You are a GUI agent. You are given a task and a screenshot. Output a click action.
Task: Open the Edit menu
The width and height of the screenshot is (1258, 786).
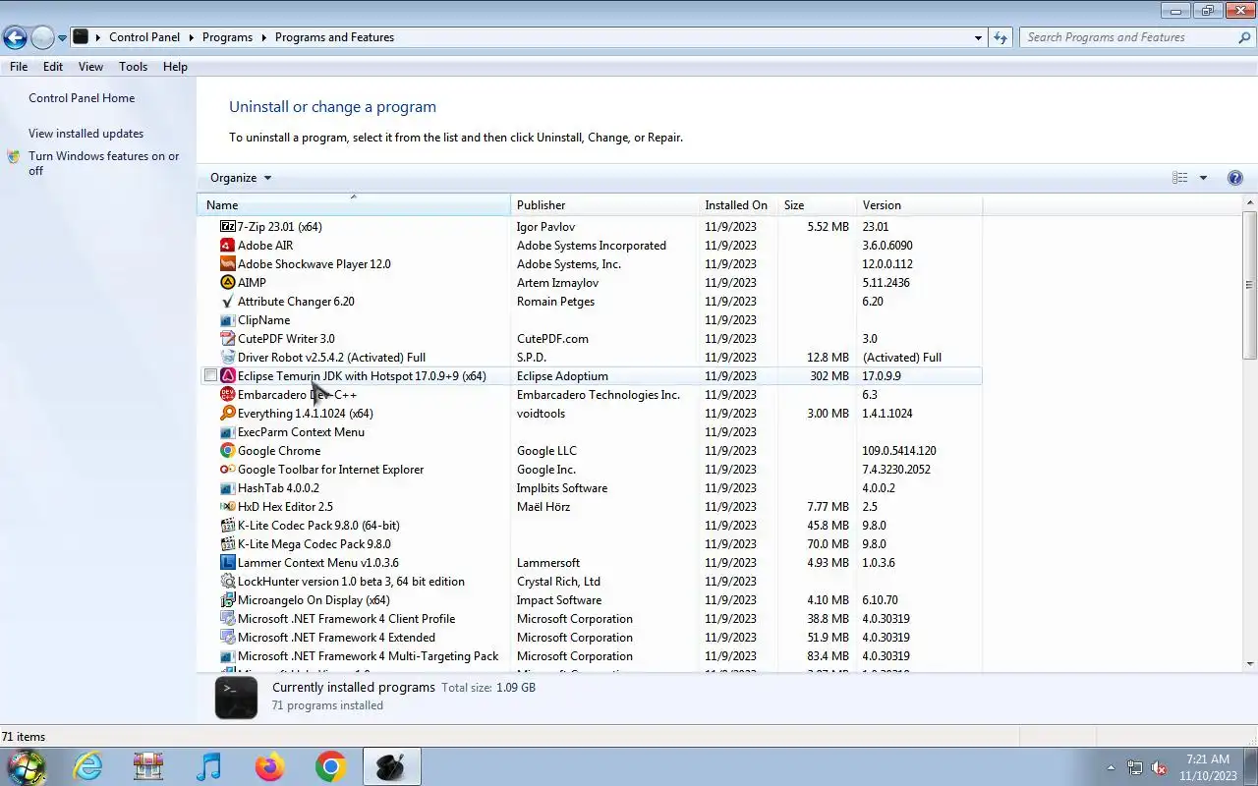tap(53, 67)
